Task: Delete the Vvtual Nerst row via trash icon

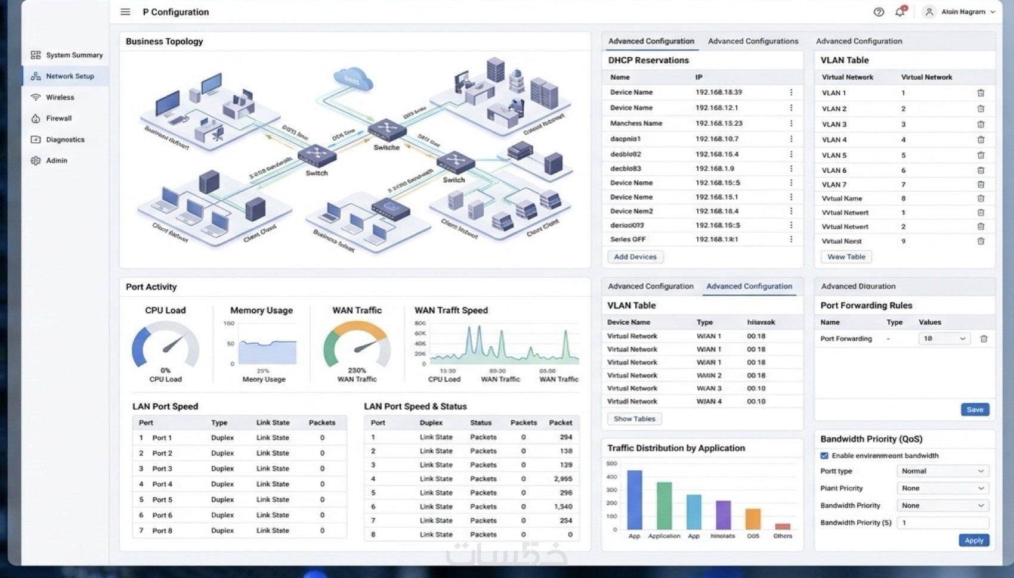Action: tap(981, 241)
